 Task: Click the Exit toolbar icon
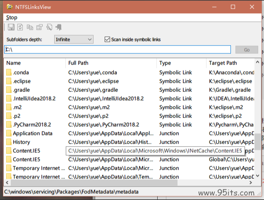[59, 27]
